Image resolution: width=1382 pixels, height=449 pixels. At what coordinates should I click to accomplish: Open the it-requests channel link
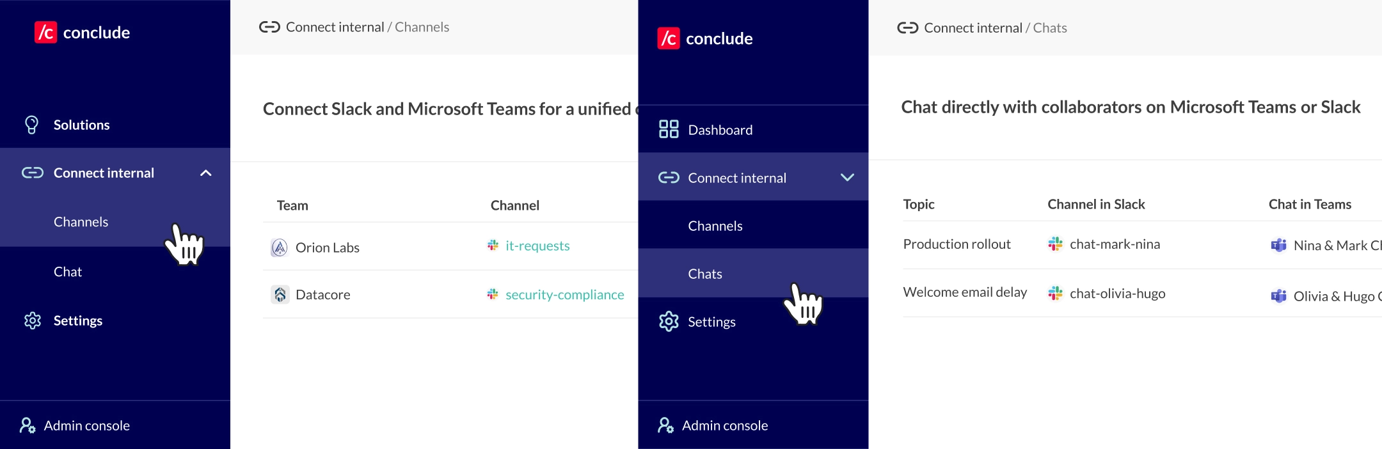[537, 246]
